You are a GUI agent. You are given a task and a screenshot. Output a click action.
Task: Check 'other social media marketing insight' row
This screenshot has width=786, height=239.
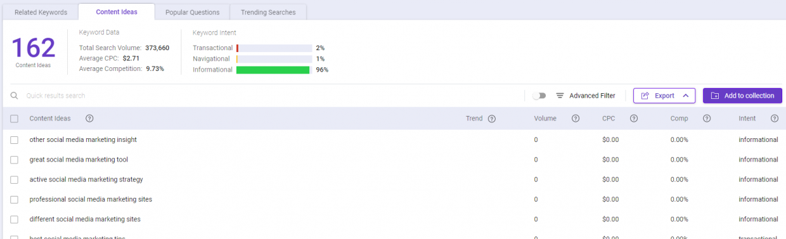pos(15,140)
